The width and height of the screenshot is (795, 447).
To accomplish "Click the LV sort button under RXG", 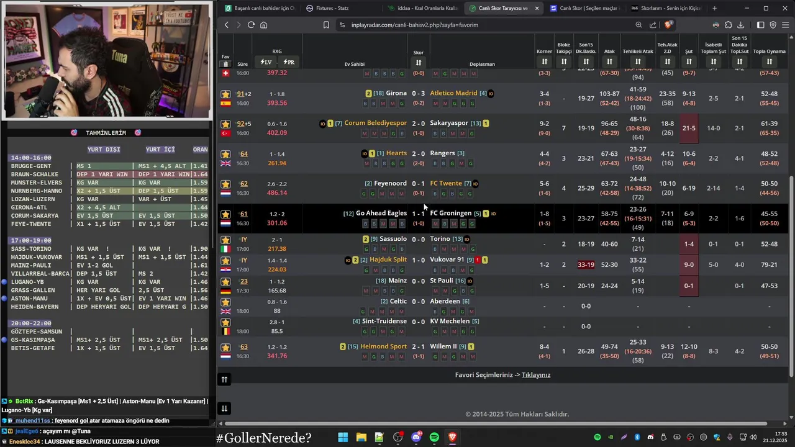I will (x=266, y=62).
